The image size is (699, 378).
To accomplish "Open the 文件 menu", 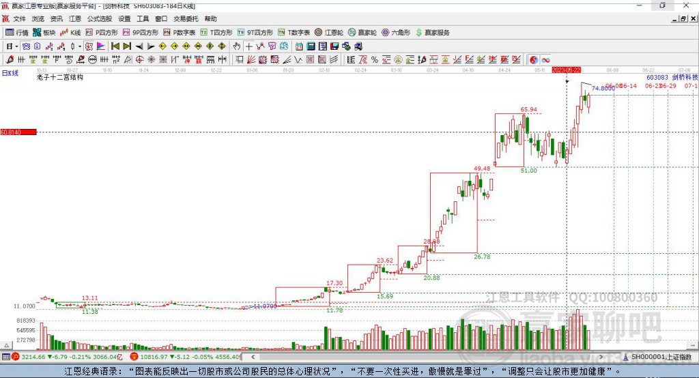I will click(x=19, y=18).
